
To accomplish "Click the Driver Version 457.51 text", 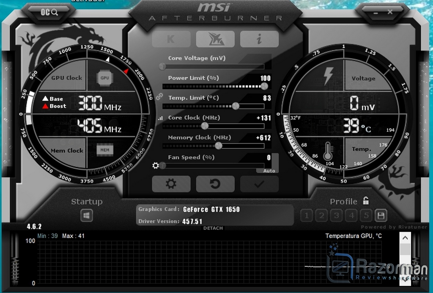I will pyautogui.click(x=170, y=222).
